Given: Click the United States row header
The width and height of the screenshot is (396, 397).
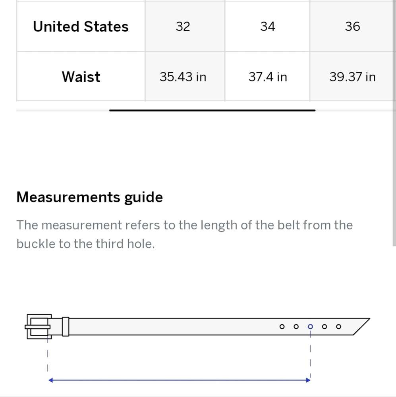Looking at the screenshot, I should 81,26.
